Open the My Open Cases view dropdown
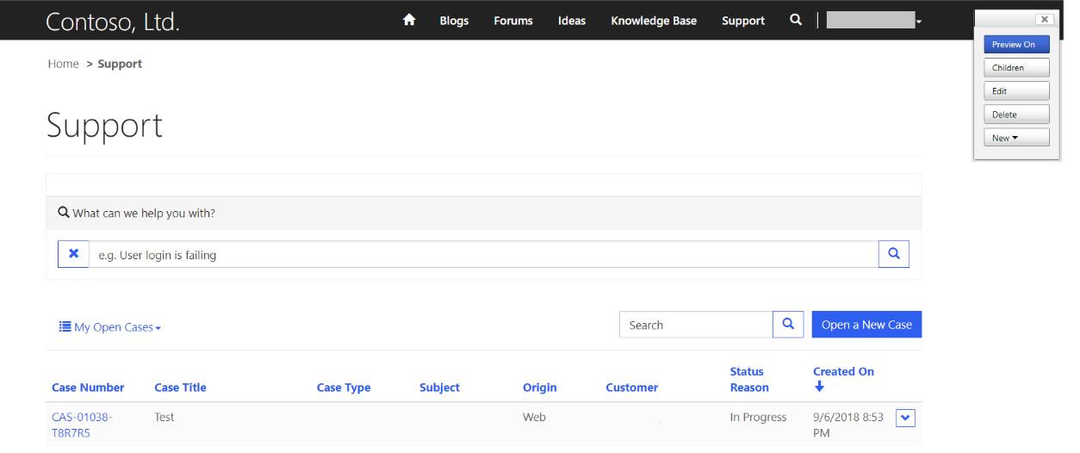This screenshot has width=1080, height=453. (110, 327)
